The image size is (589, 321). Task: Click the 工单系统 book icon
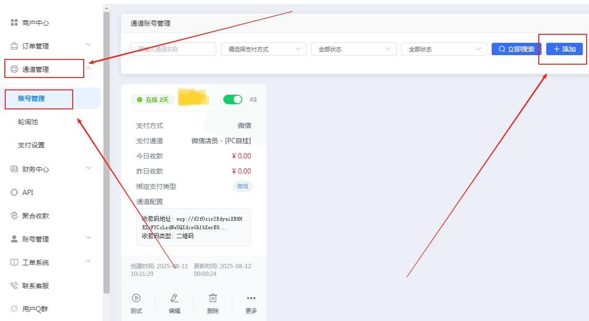(x=14, y=262)
